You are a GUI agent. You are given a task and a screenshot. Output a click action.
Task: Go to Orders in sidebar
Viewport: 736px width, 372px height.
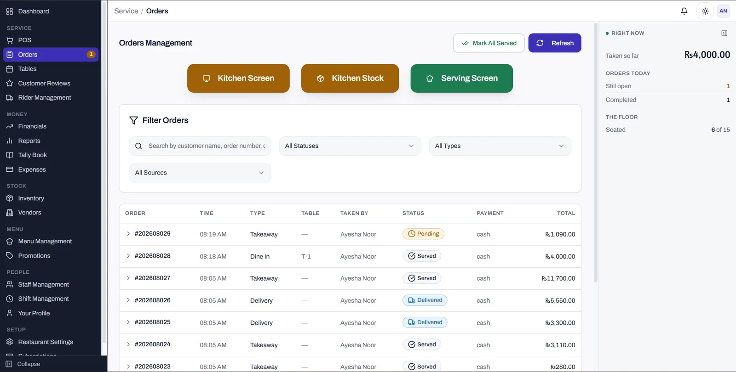[51, 54]
